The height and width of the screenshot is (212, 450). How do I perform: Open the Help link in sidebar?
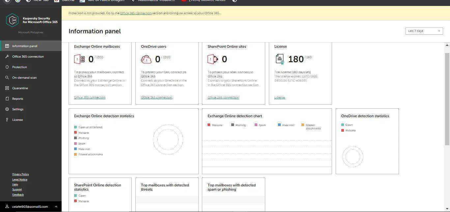point(15,184)
